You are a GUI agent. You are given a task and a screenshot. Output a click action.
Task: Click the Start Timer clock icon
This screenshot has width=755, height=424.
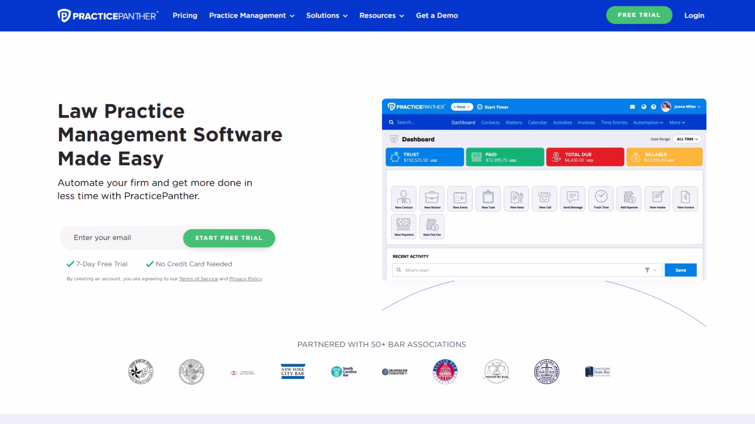point(480,107)
